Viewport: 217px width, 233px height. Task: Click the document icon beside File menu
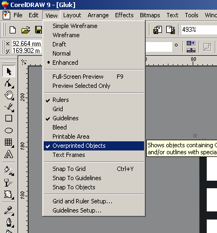[6, 15]
